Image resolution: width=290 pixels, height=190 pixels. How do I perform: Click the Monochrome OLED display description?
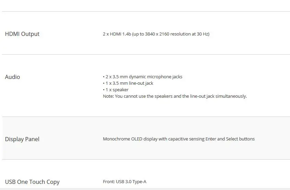click(179, 139)
